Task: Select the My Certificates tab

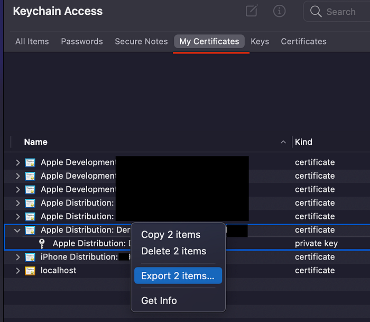Action: 209,42
